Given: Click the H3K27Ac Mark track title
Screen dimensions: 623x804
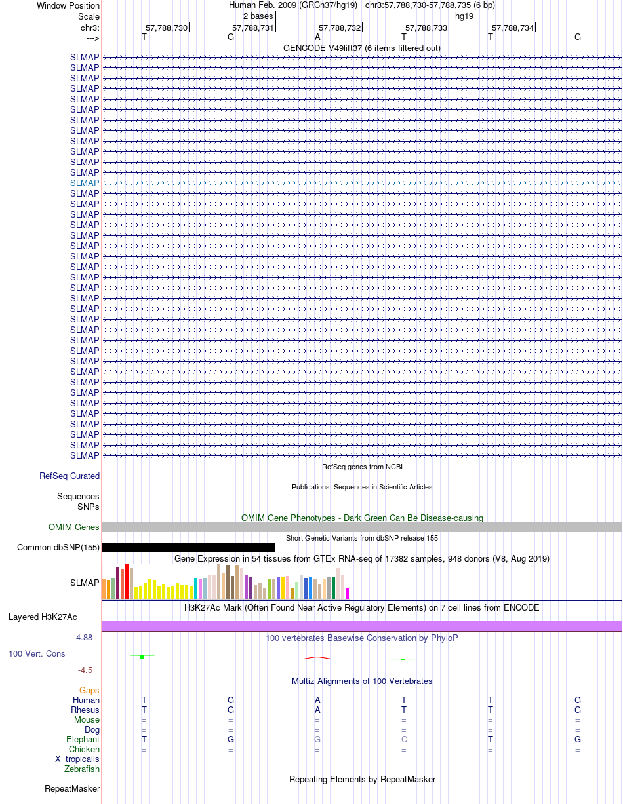Looking at the screenshot, I should tap(362, 608).
